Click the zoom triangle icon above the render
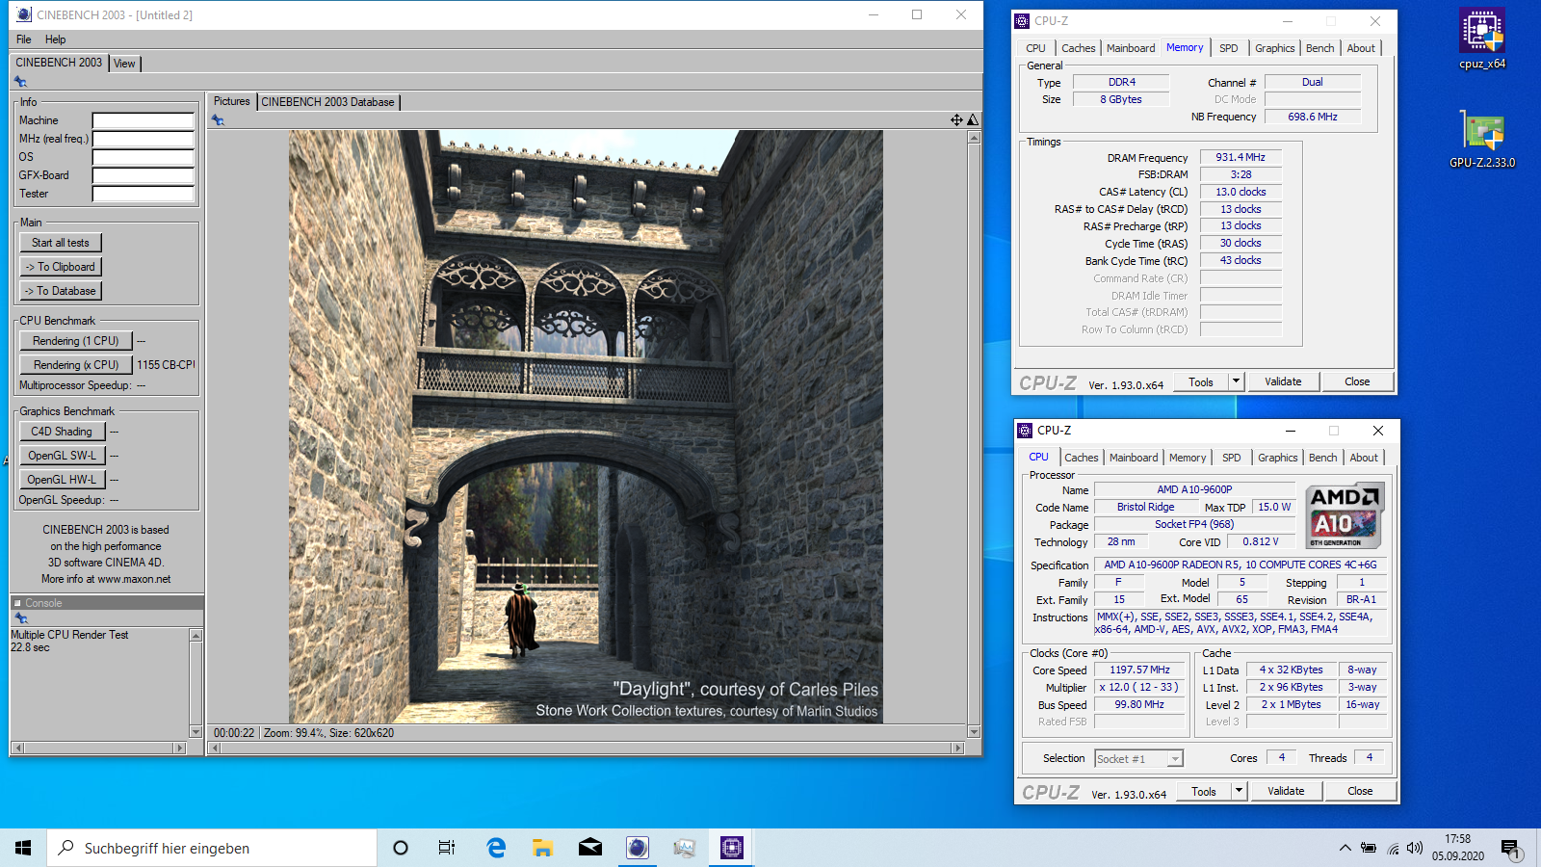The width and height of the screenshot is (1541, 867). pos(972,120)
